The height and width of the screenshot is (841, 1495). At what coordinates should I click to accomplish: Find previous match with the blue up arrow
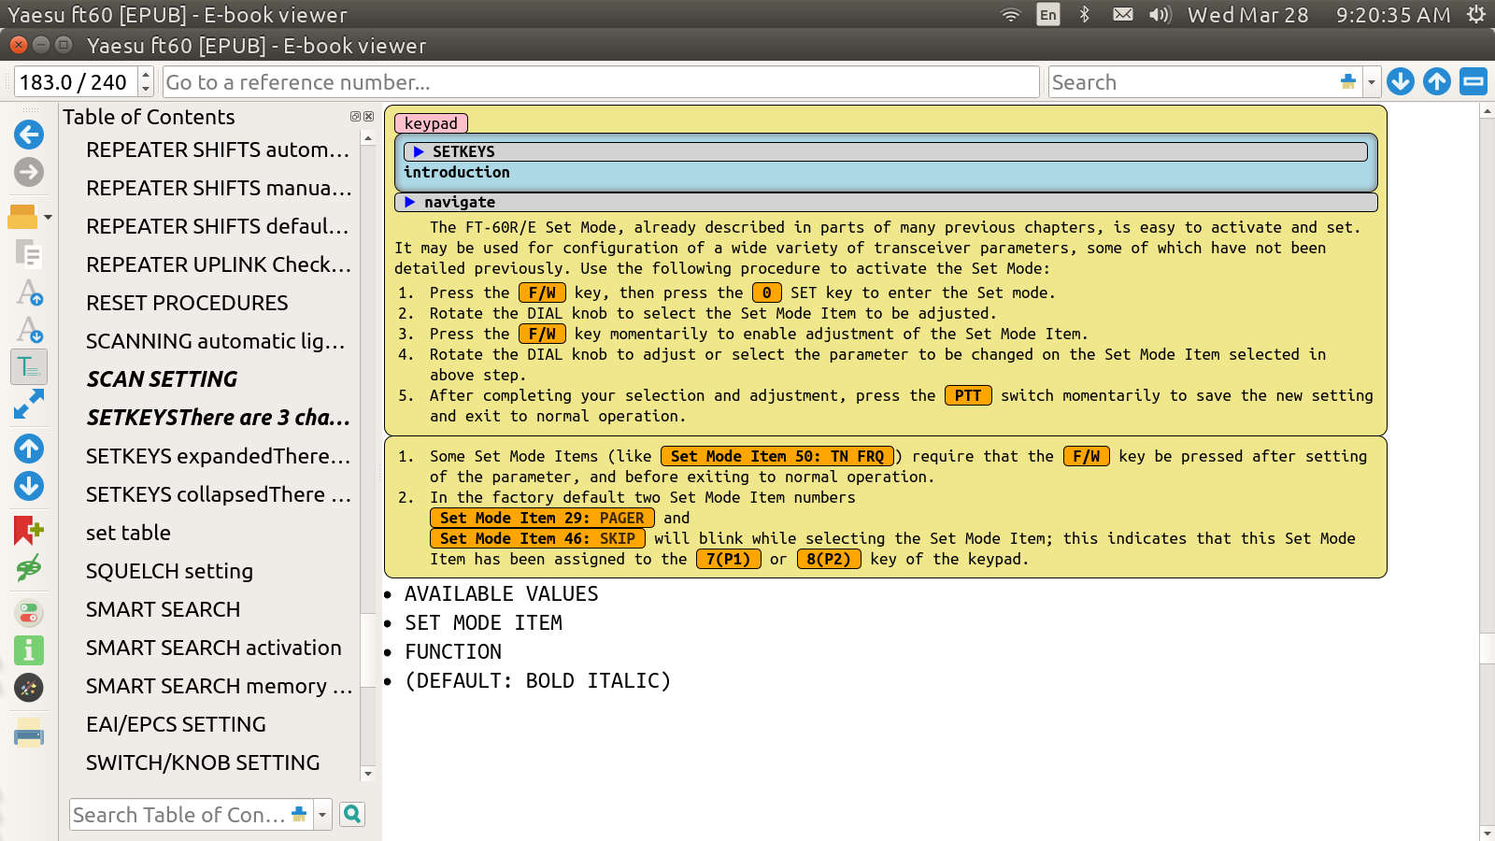click(1437, 82)
